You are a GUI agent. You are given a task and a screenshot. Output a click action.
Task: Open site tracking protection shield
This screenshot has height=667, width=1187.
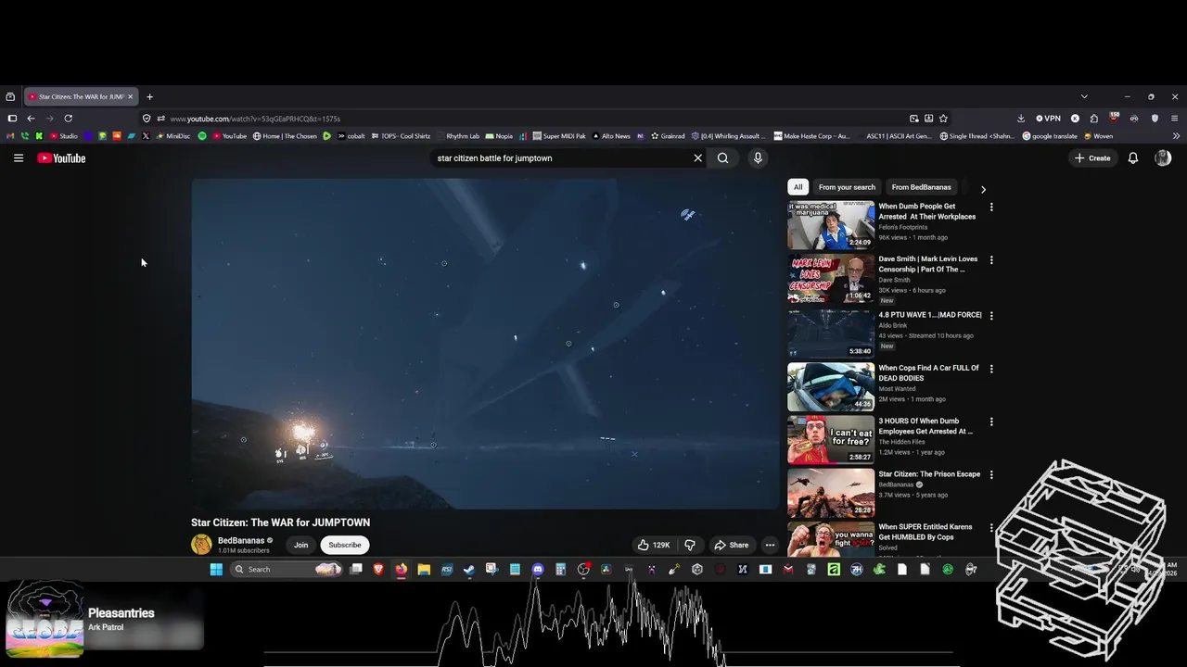pos(147,119)
